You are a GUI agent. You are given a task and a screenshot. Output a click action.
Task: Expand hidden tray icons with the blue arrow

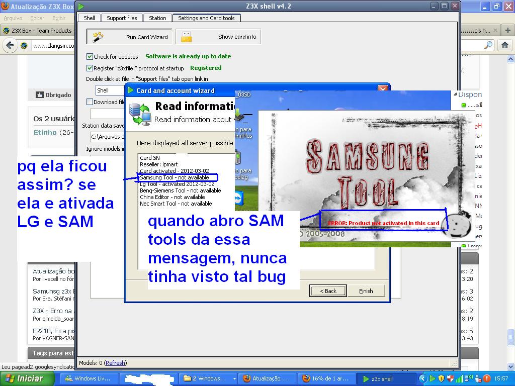pyautogui.click(x=423, y=378)
